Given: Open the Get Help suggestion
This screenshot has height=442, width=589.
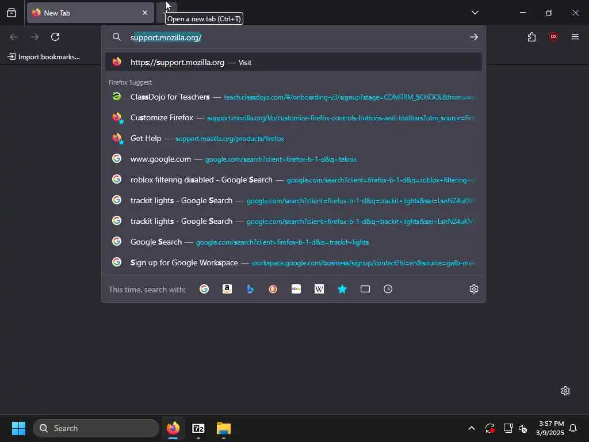Looking at the screenshot, I should click(x=293, y=138).
